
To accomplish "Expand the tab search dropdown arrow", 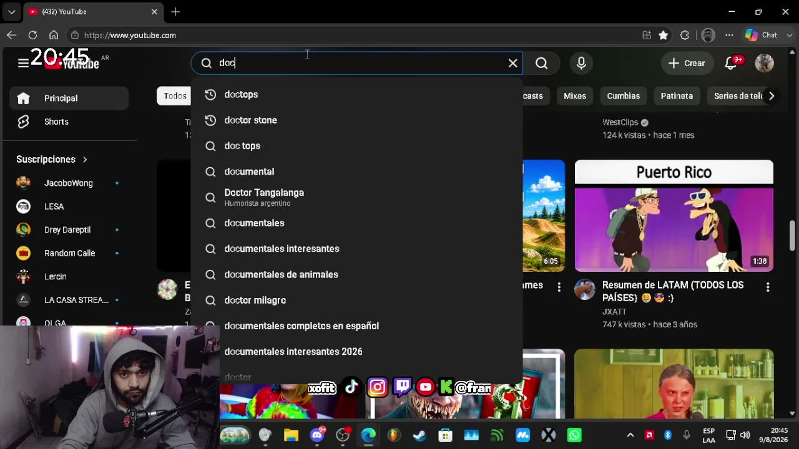I will click(x=11, y=12).
